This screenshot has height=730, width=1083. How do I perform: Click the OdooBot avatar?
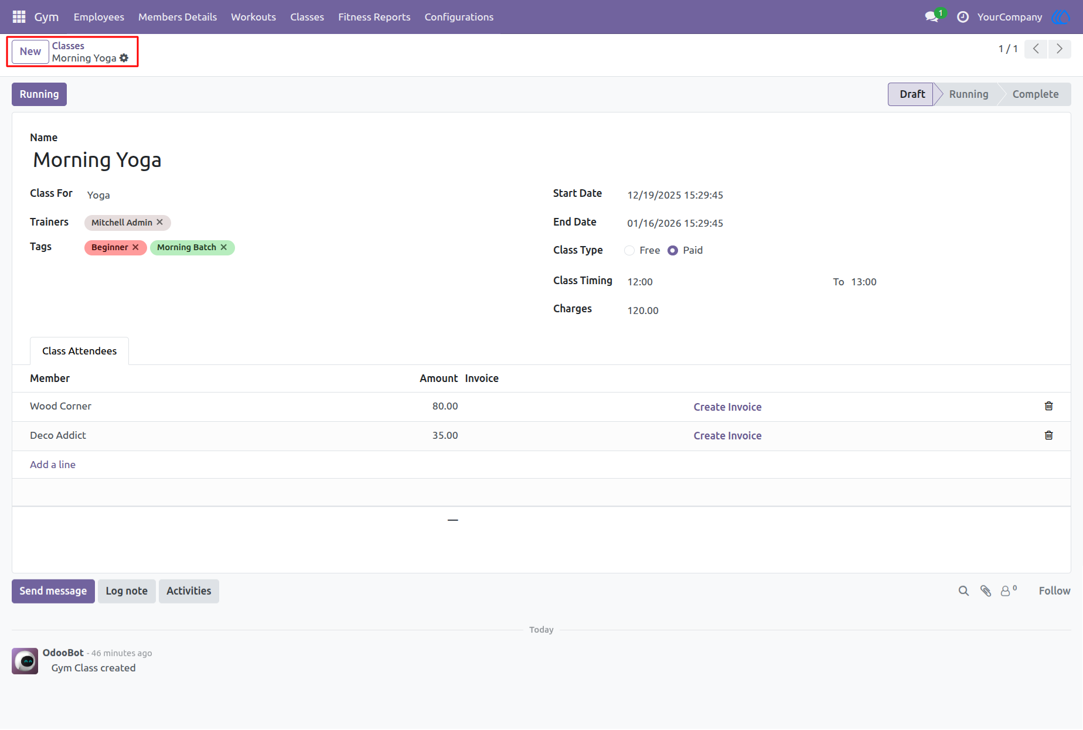coord(25,661)
